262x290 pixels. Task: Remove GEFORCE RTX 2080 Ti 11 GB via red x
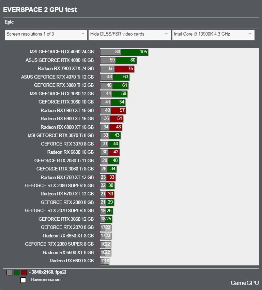[x=96, y=161]
